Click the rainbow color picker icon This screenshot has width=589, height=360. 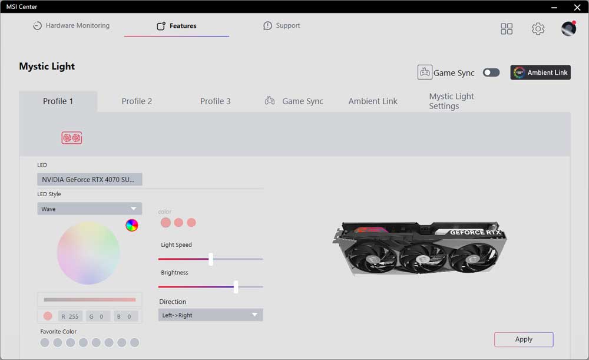(132, 225)
